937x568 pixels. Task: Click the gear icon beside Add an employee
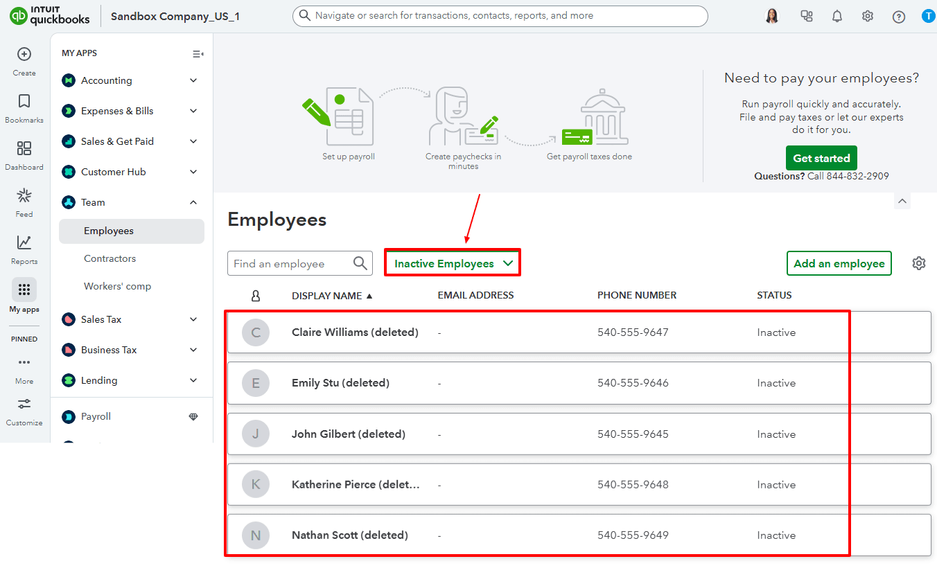point(919,263)
